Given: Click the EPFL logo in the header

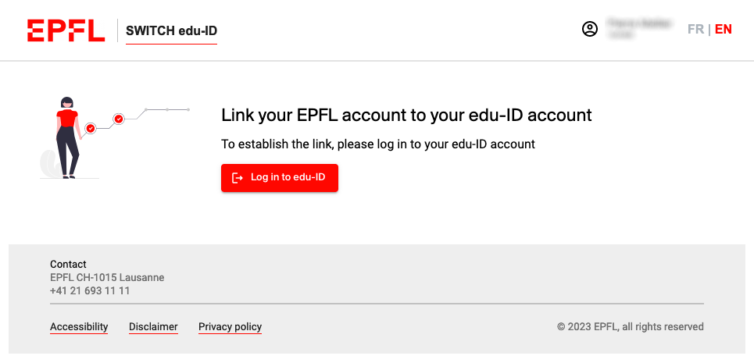Looking at the screenshot, I should point(66,30).
